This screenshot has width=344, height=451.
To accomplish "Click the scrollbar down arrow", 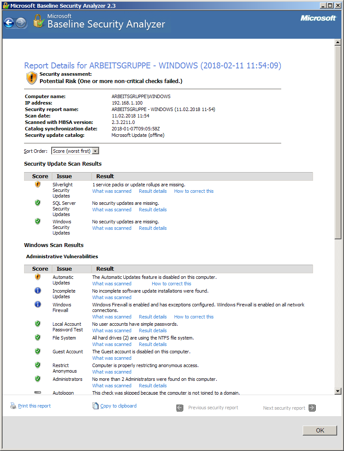I will pyautogui.click(x=338, y=391).
